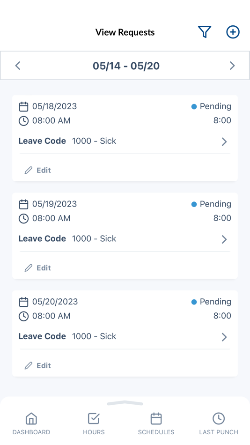Edit the 05/18/2023 leave request
This screenshot has width=250, height=445.
click(38, 170)
